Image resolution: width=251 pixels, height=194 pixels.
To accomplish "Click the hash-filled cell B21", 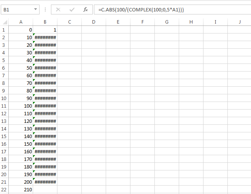I will pos(45,182).
